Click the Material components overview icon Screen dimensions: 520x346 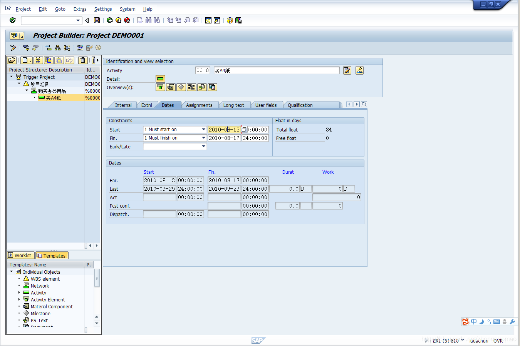[171, 87]
